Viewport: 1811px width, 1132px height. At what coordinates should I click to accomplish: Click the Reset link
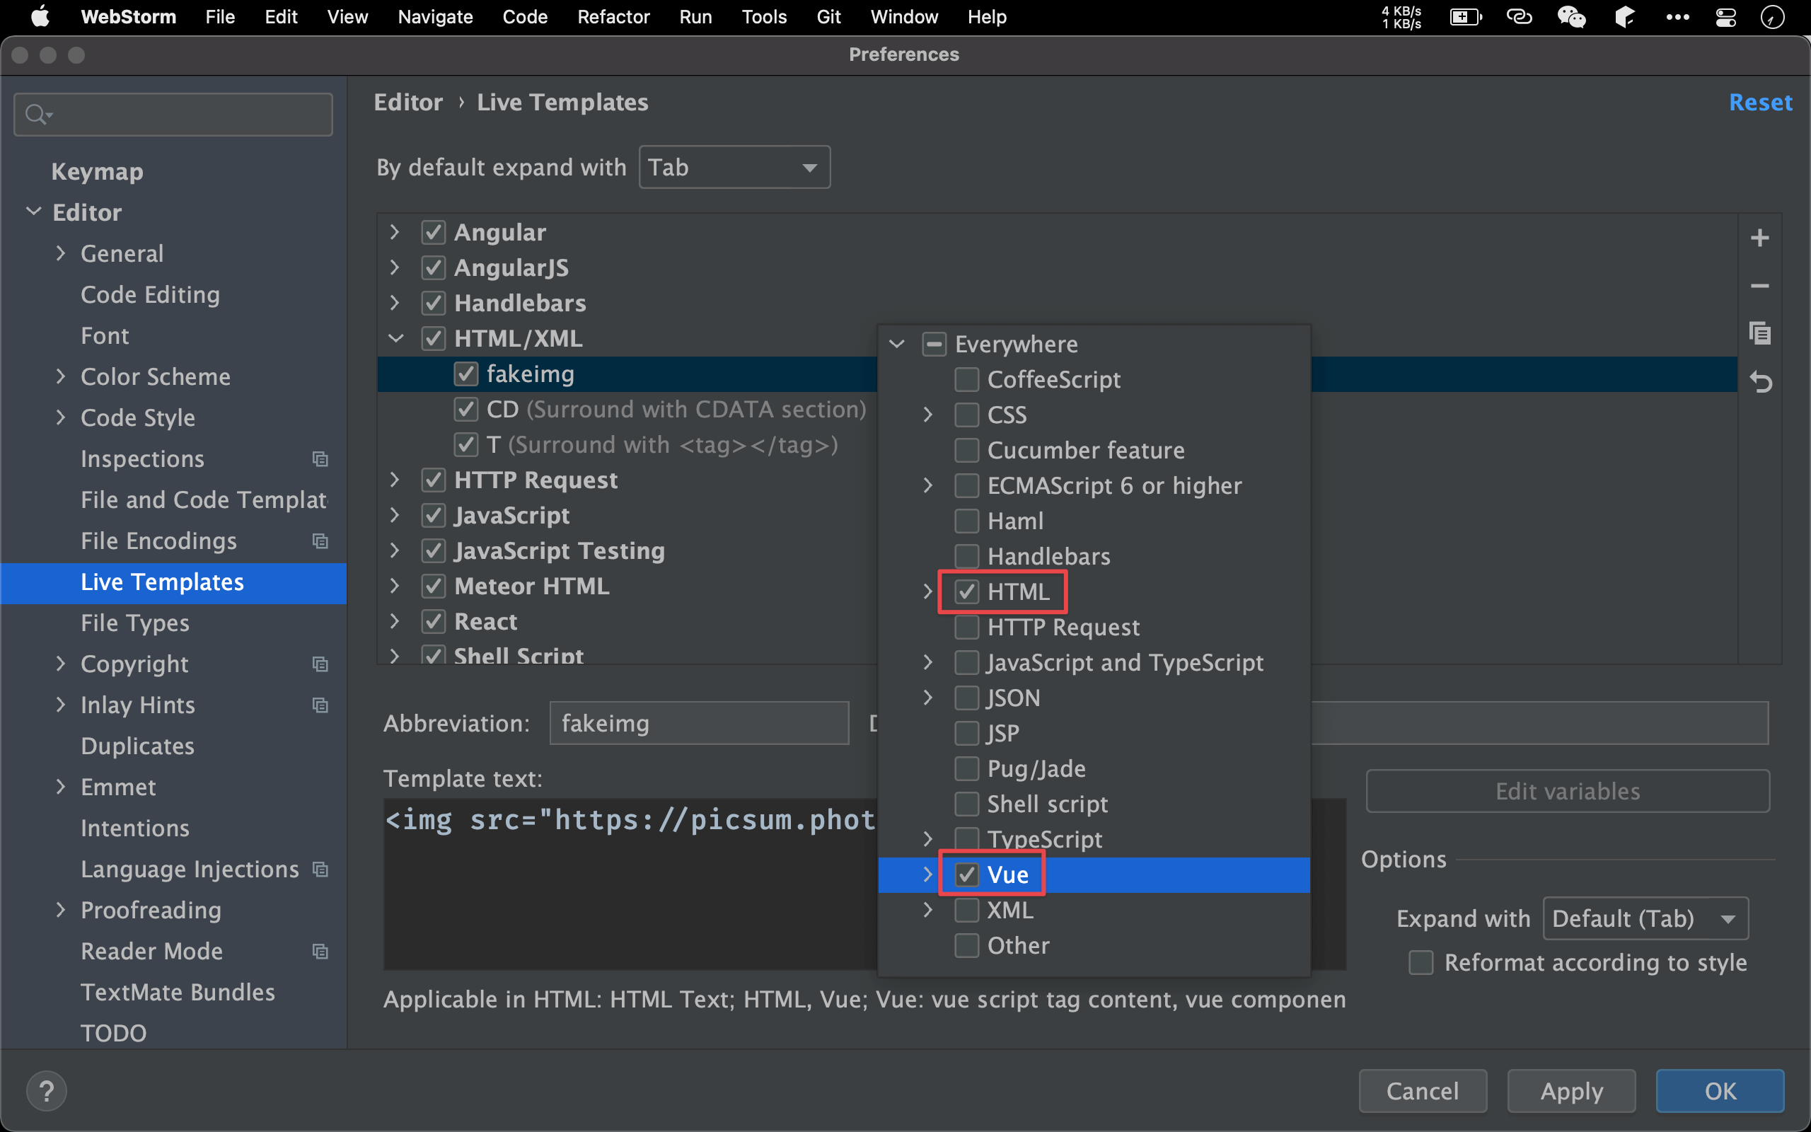point(1760,102)
